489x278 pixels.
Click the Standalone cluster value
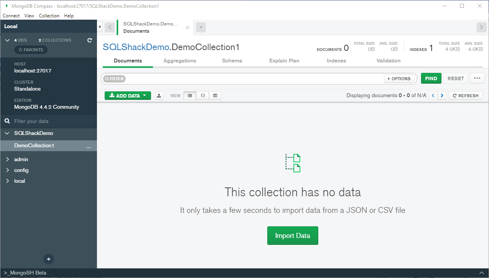pyautogui.click(x=27, y=89)
